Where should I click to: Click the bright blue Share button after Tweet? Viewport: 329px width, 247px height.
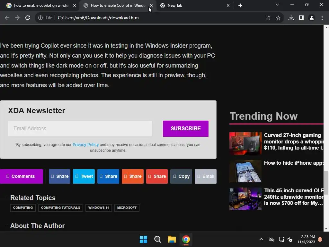click(x=108, y=177)
